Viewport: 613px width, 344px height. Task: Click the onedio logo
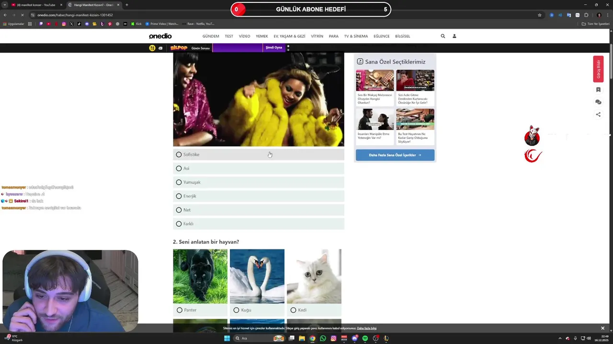160,36
